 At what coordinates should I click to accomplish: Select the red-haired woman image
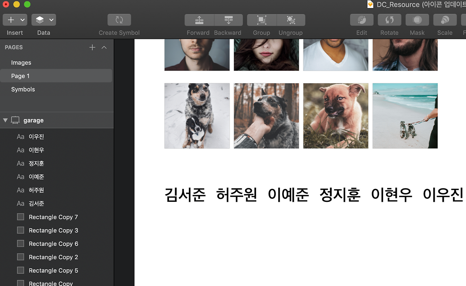coord(266,55)
